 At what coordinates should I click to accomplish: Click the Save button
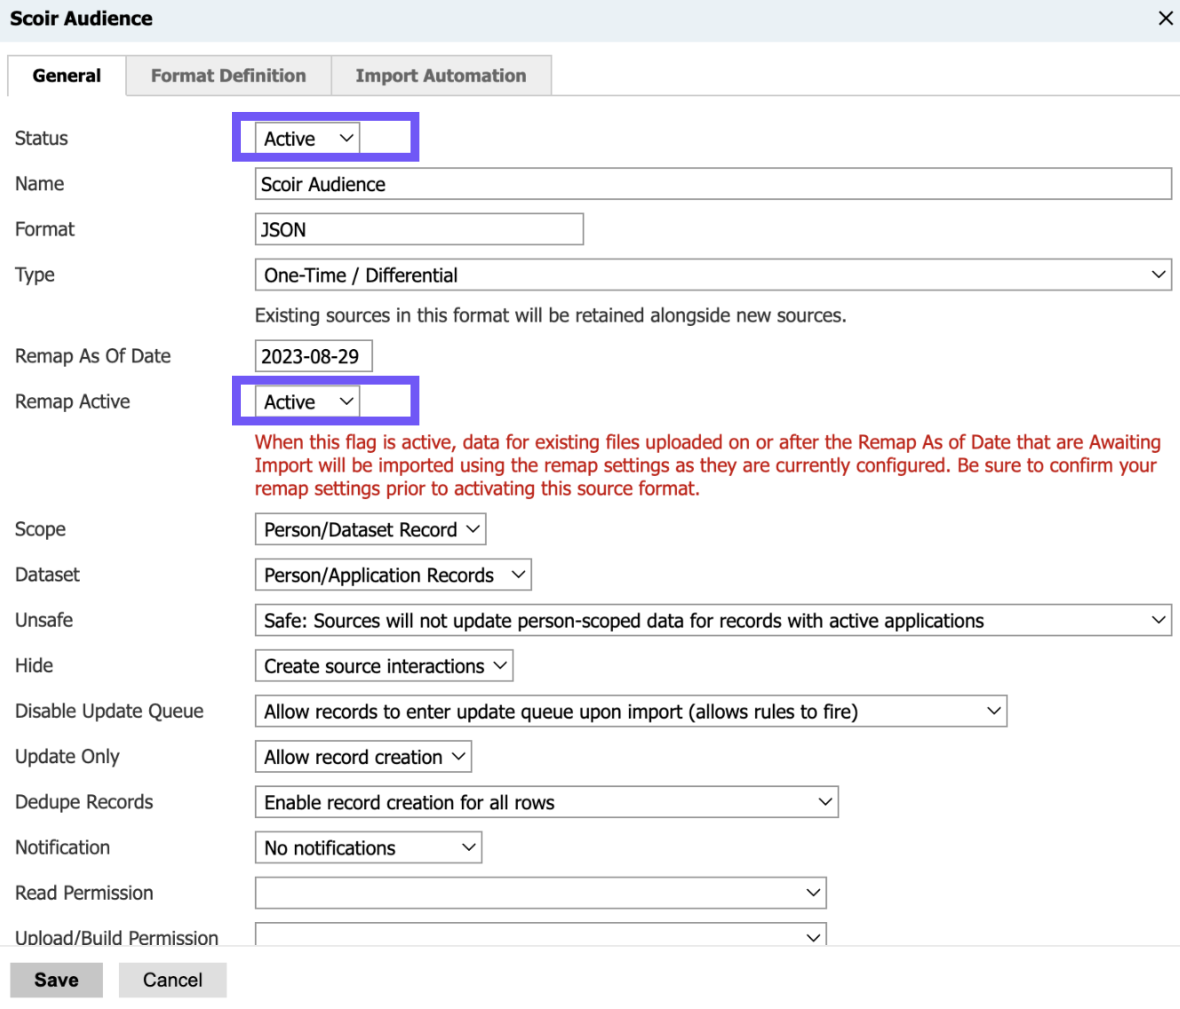(x=56, y=980)
